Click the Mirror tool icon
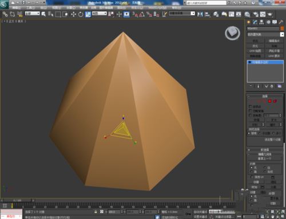 [x=200, y=14]
